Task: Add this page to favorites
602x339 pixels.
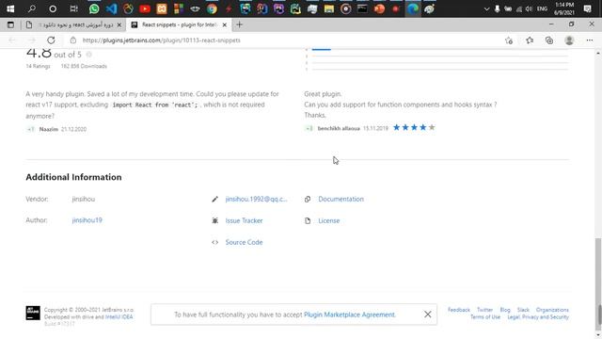Action: [x=509, y=40]
